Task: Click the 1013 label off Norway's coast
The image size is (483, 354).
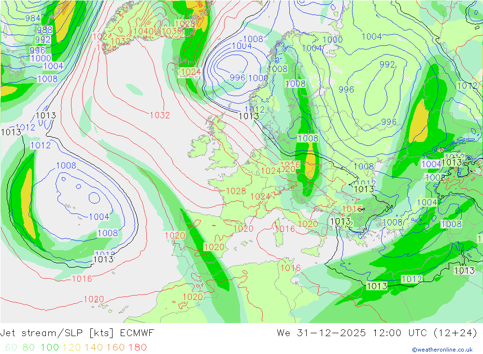Action: pyautogui.click(x=249, y=116)
